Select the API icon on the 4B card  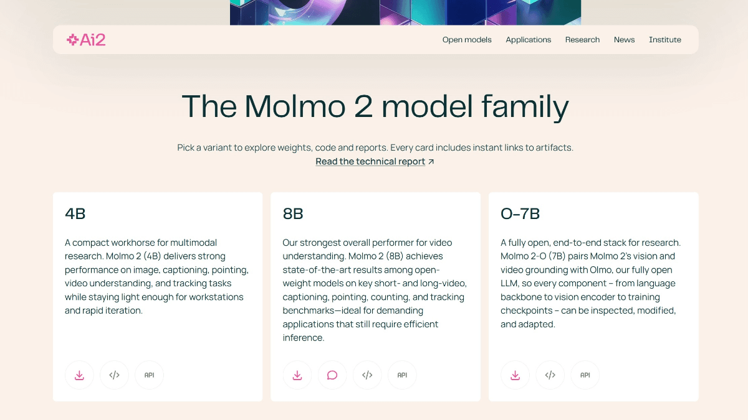point(149,375)
